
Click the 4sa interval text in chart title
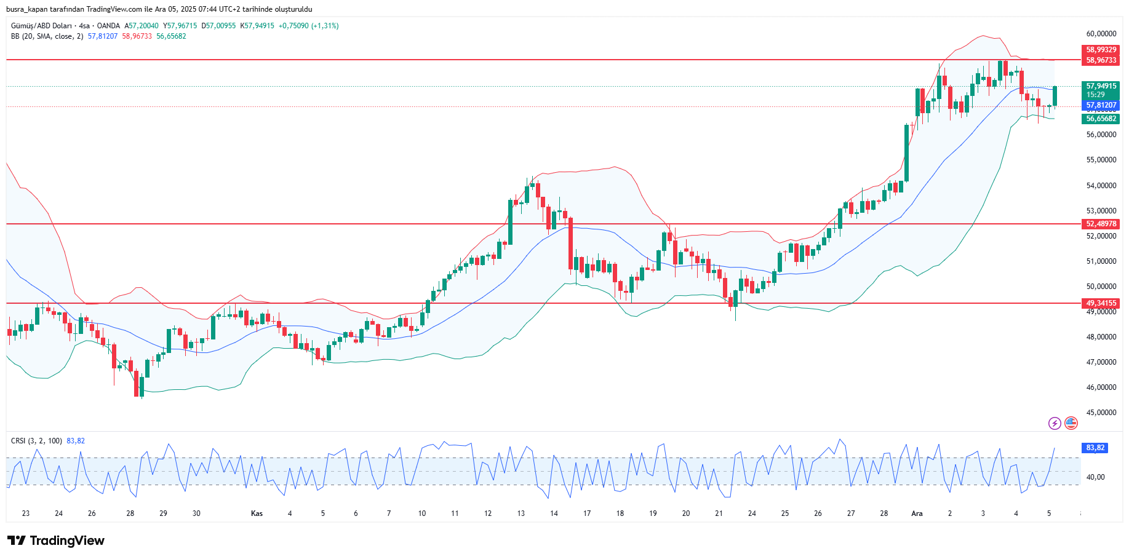[x=84, y=26]
